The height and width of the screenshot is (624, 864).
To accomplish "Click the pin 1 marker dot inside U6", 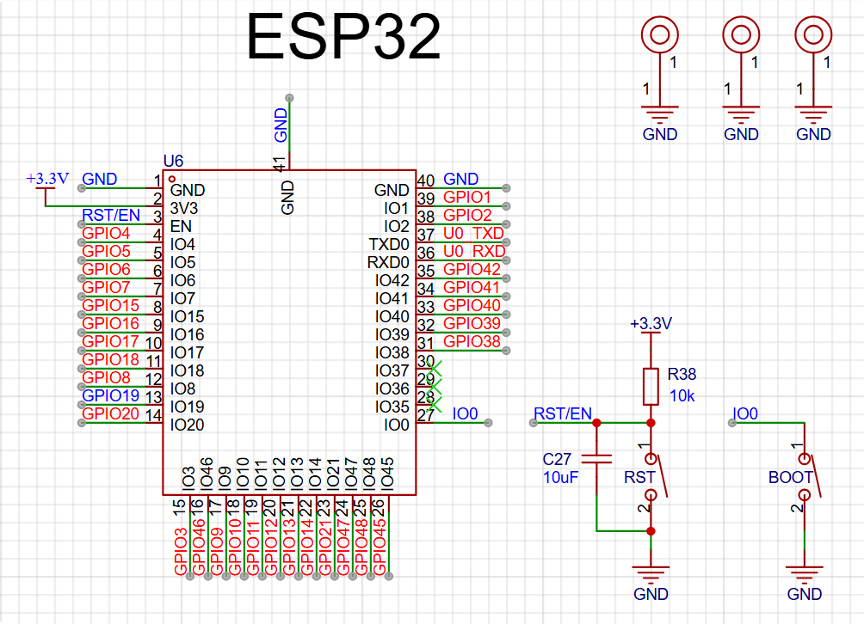I will [172, 179].
